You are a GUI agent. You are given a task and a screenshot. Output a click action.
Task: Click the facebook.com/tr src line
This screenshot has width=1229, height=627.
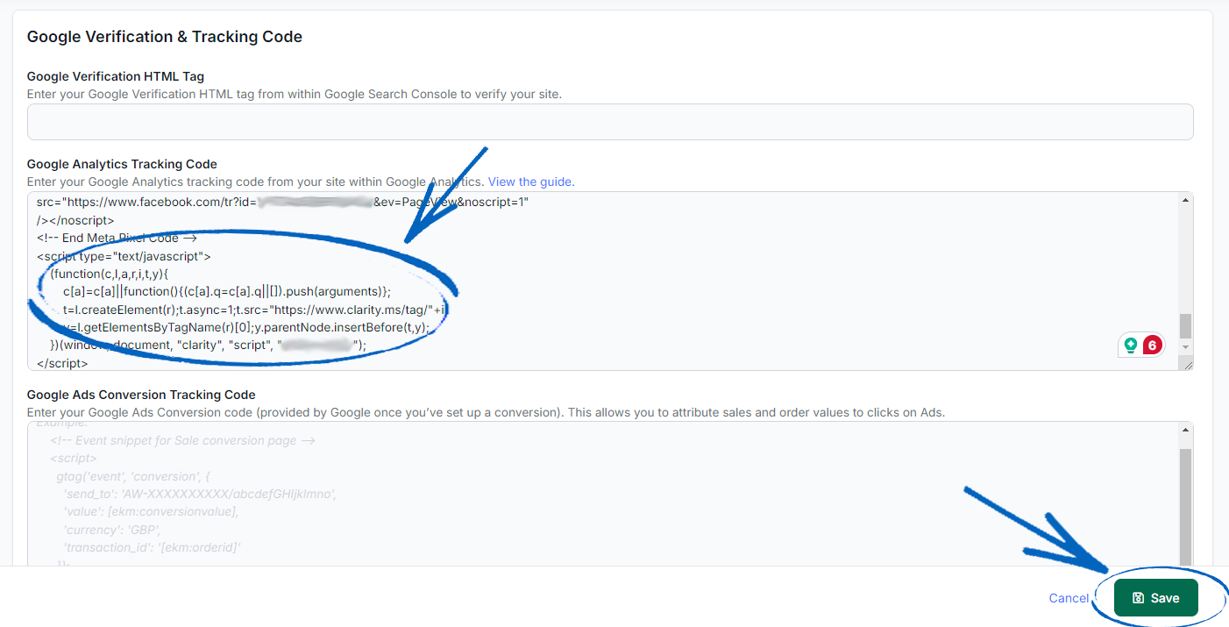(x=282, y=203)
